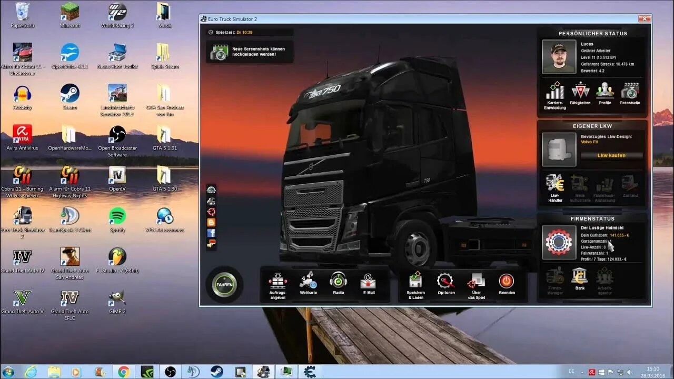The width and height of the screenshot is (674, 379).
Task: Select the TeamSpeak 3 Client shortcut
Action: [x=70, y=220]
